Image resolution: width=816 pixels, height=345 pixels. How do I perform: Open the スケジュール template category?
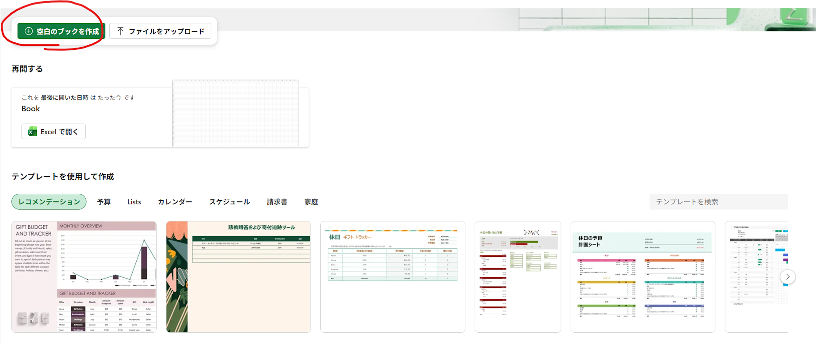coord(230,202)
